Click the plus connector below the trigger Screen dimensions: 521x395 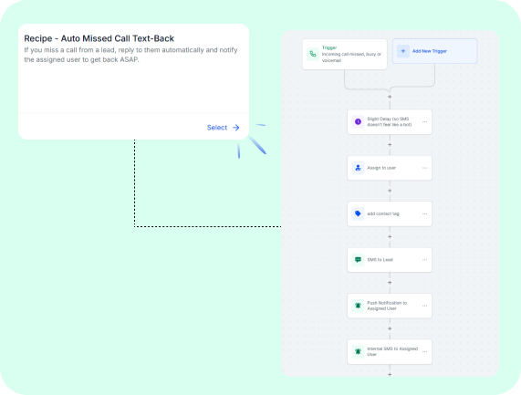coord(390,97)
